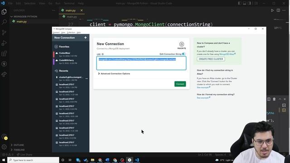Open the three-dots menu on cluster0 recent entry

(x=87, y=78)
